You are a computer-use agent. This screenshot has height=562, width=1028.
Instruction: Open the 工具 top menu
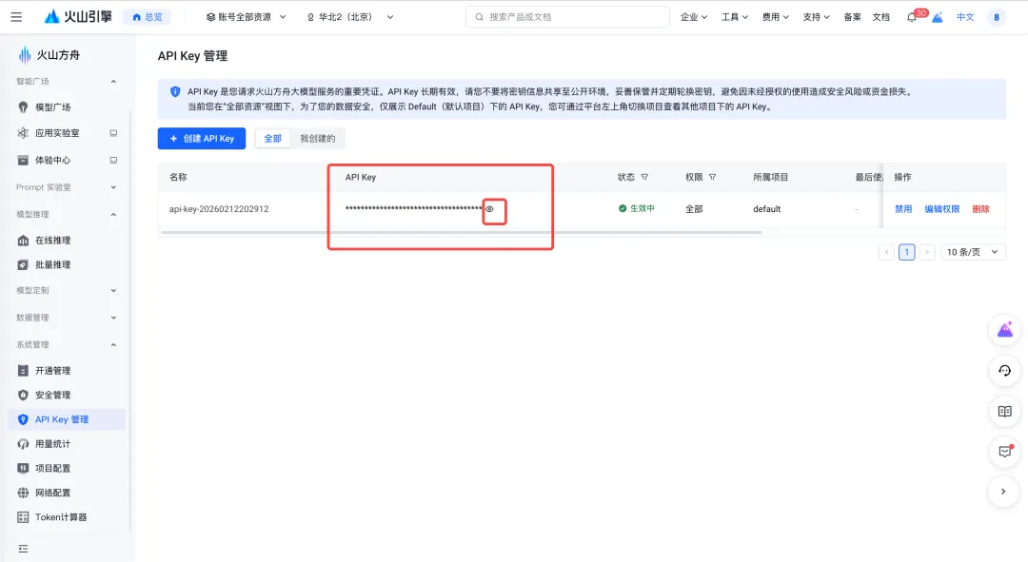click(734, 17)
